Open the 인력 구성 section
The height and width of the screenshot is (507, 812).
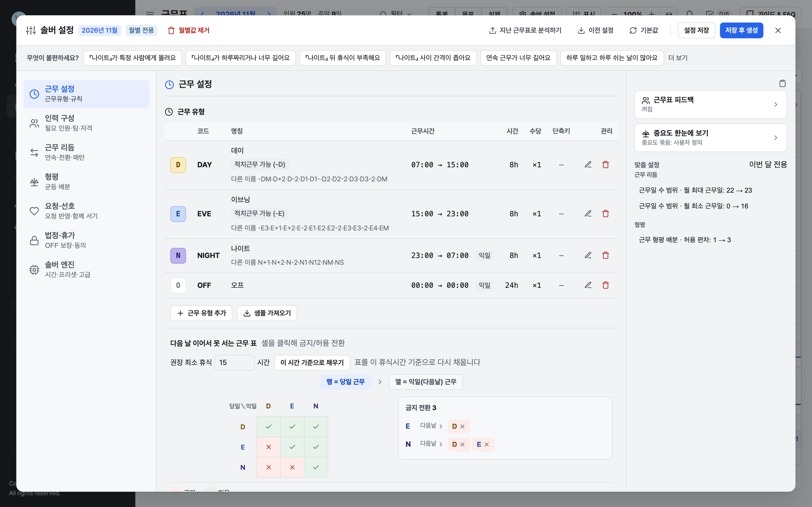86,123
